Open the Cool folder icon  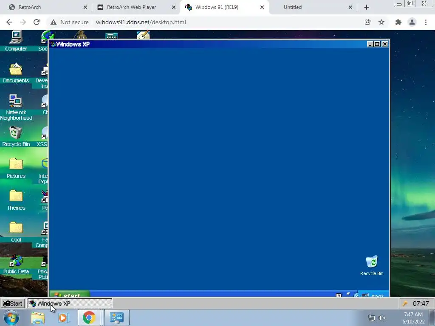16,231
